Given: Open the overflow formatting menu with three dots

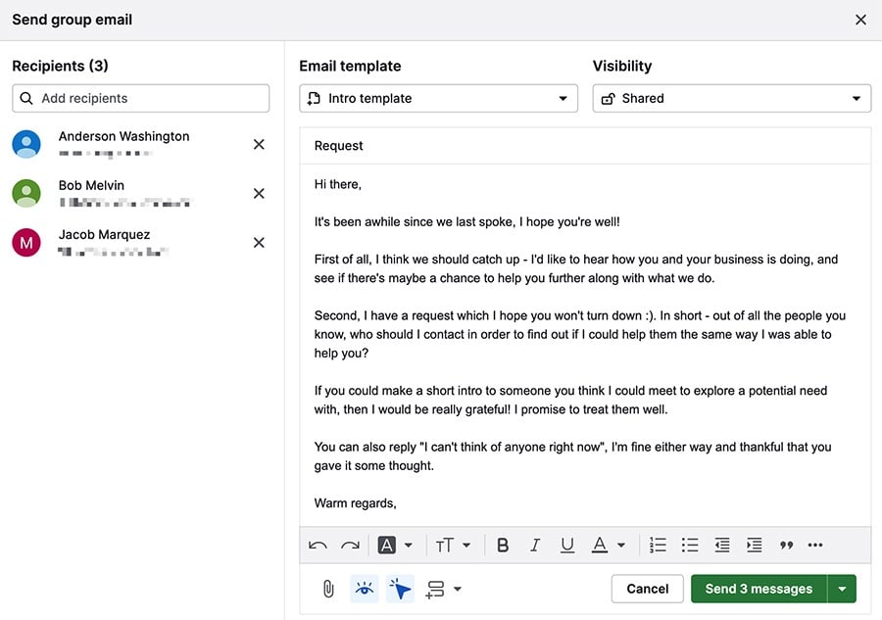Looking at the screenshot, I should pos(814,545).
